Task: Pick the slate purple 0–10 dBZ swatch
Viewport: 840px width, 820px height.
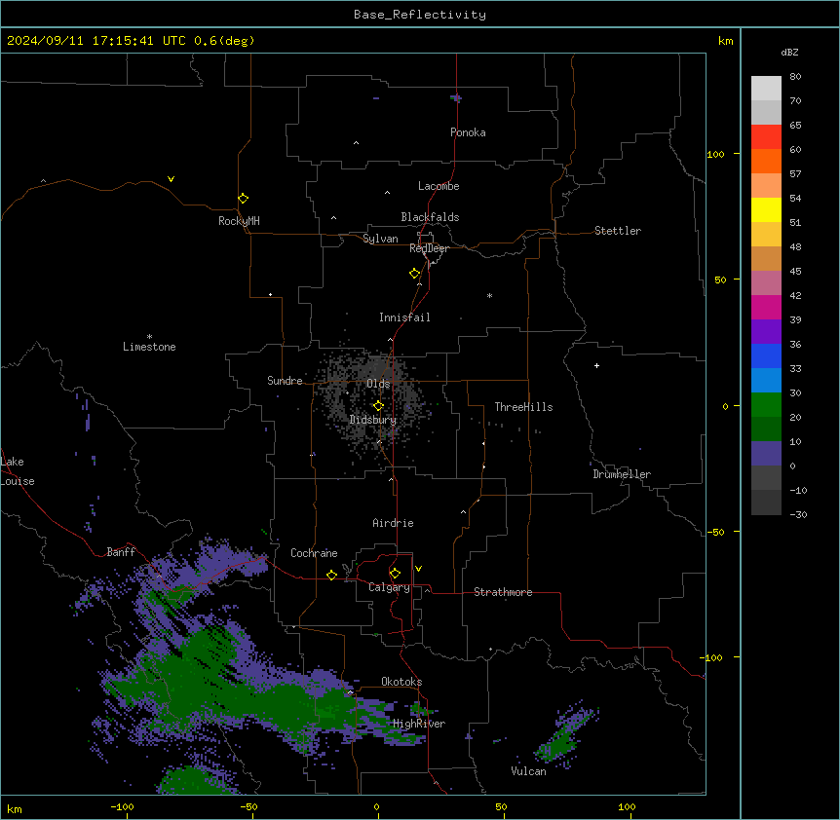Action: pos(766,454)
